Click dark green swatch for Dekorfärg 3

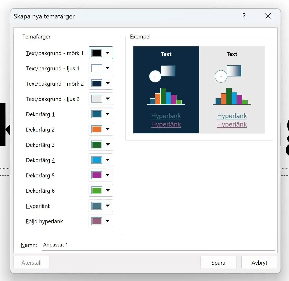pyautogui.click(x=97, y=144)
